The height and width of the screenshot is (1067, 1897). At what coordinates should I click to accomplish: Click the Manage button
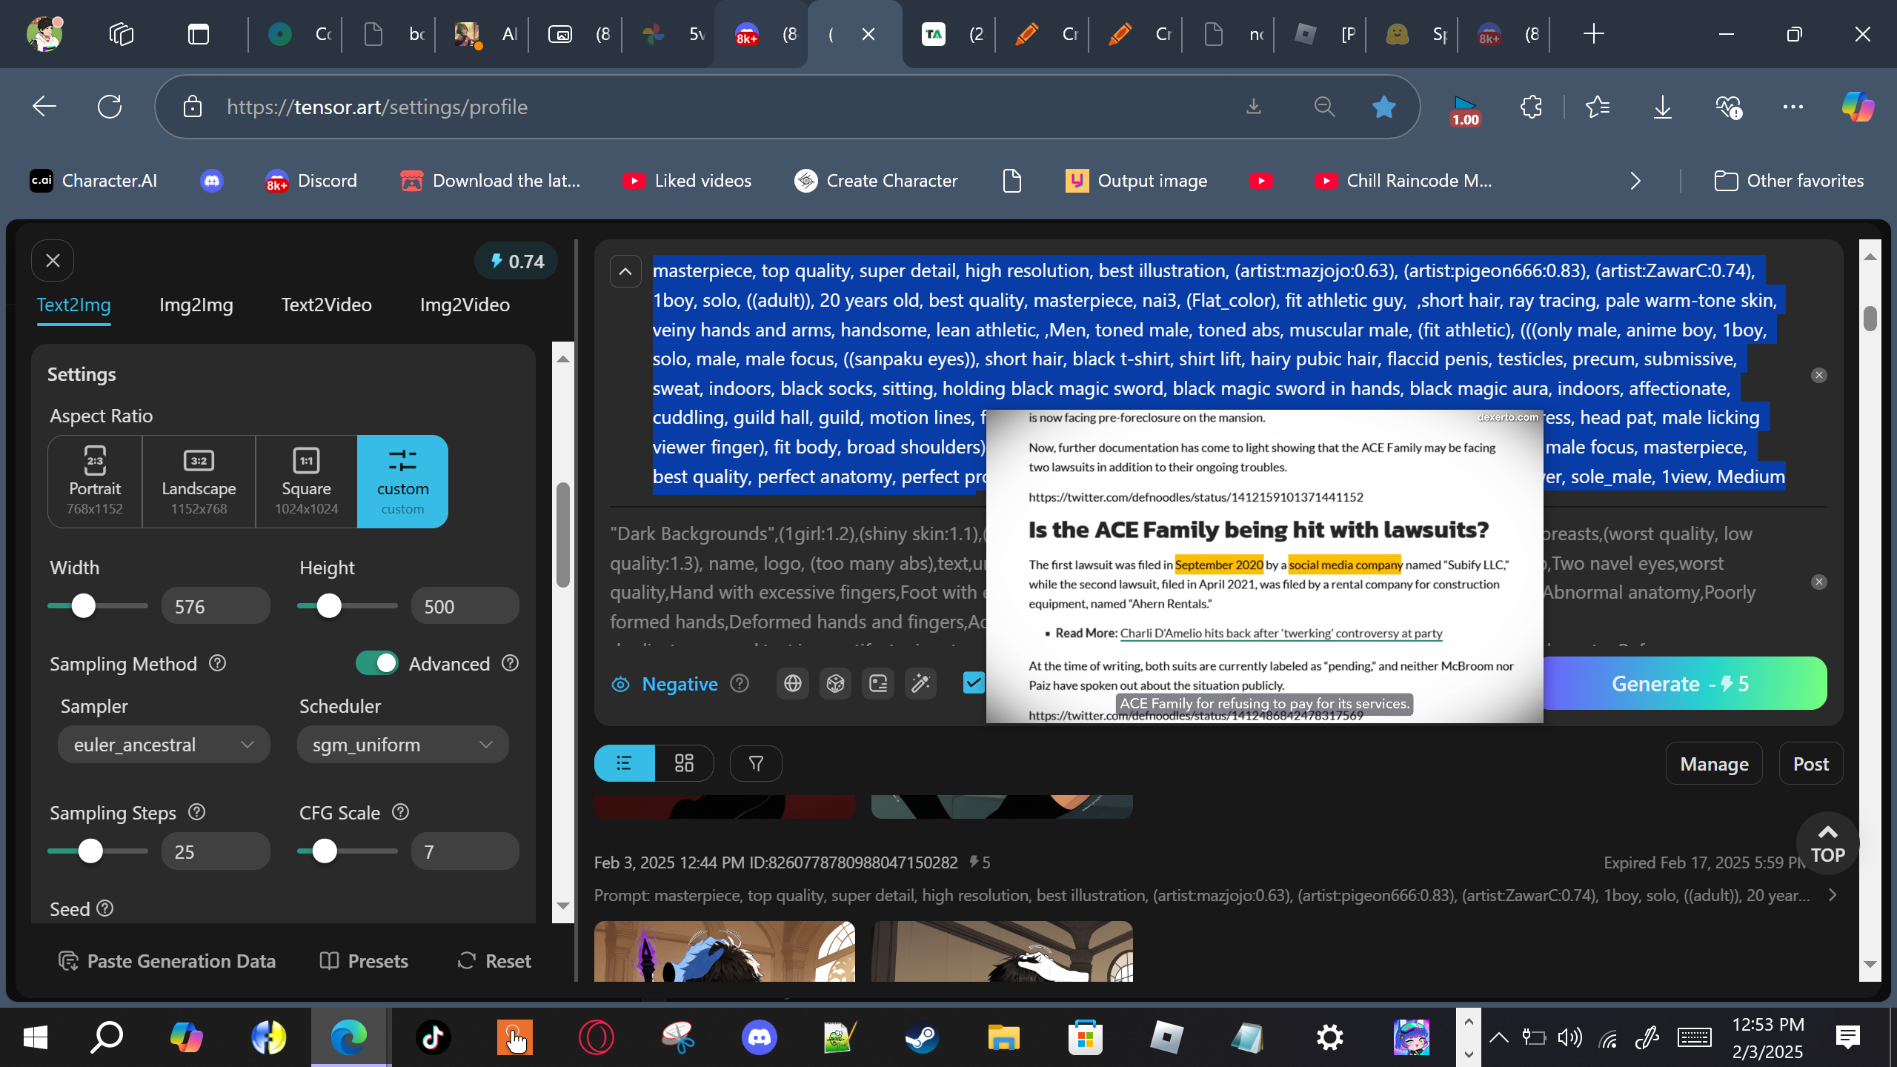tap(1714, 763)
